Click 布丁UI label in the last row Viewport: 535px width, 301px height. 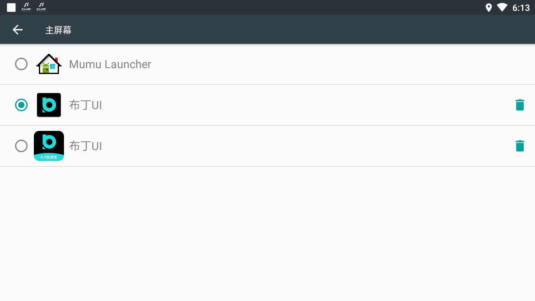pos(85,146)
